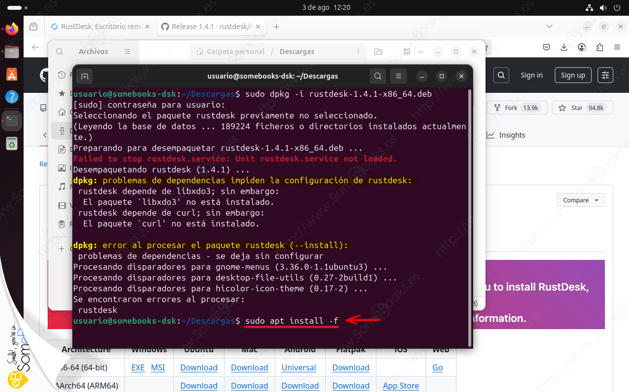The width and height of the screenshot is (629, 392).
Task: Click Mac Download in AArch64 row
Action: click(250, 386)
